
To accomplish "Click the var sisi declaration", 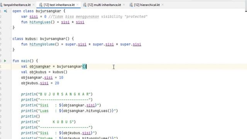I will tap(34, 17).
